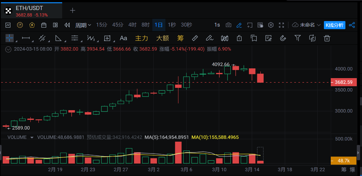Click the K线分析 button
This screenshot has width=362, height=176.
[x=334, y=25]
